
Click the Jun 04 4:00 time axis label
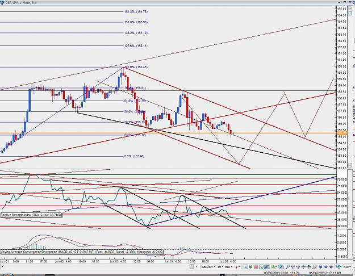click(173, 261)
